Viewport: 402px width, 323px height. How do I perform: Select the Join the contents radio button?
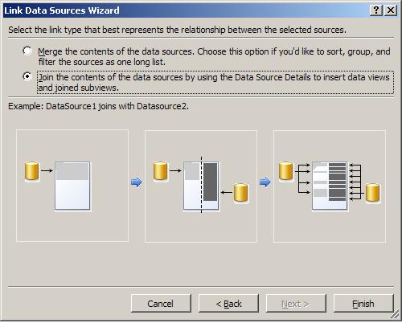(27, 76)
